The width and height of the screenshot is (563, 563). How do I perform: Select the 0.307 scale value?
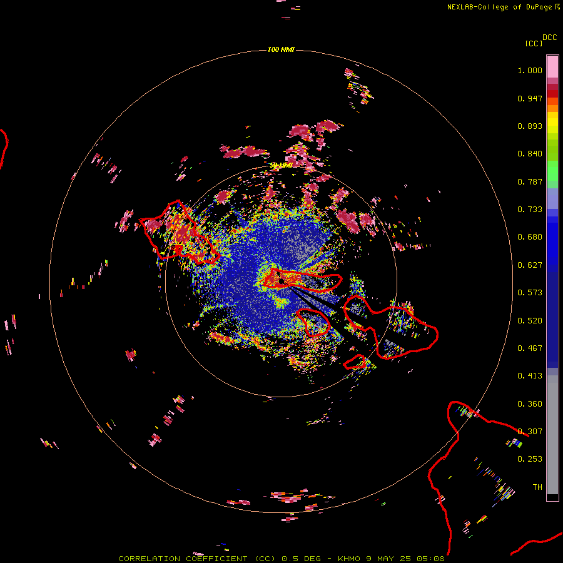[x=530, y=432]
